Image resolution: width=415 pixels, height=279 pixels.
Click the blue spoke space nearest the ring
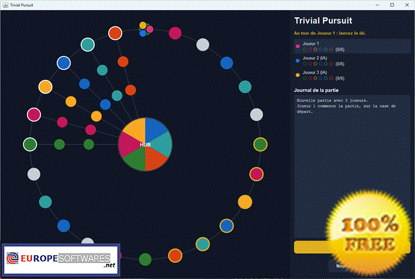(84, 84)
